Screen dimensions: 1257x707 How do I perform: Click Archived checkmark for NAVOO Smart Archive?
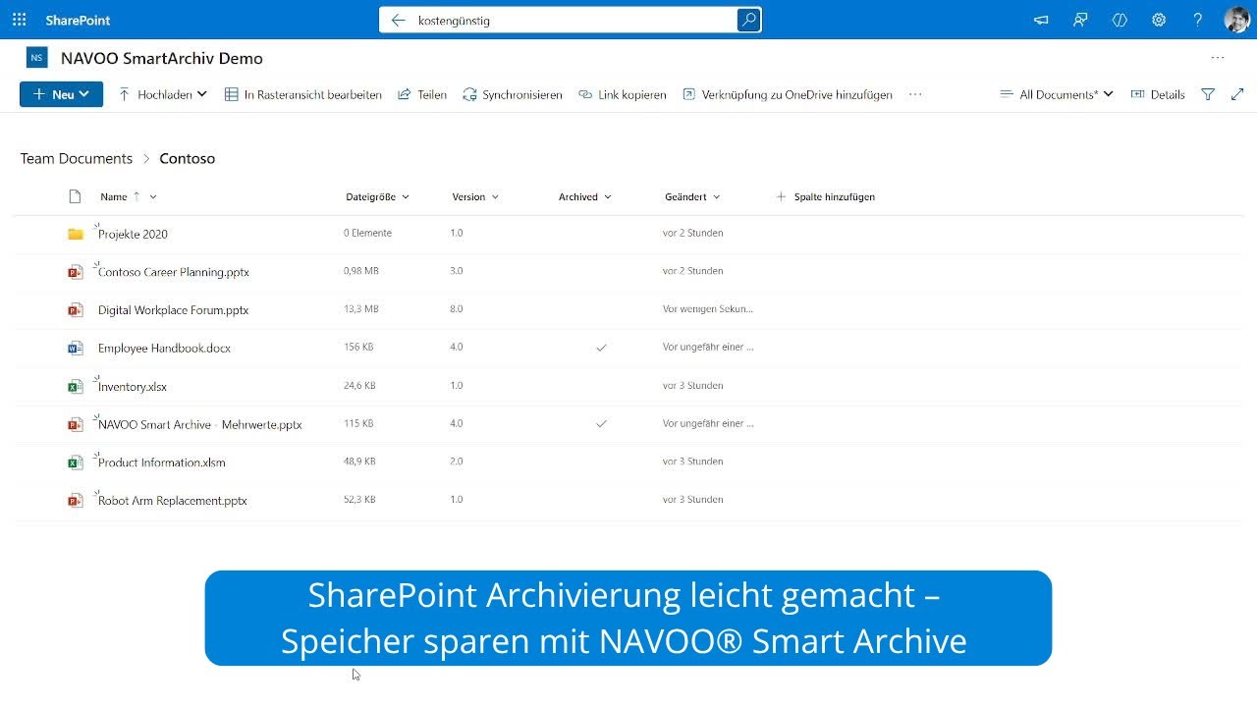point(601,424)
